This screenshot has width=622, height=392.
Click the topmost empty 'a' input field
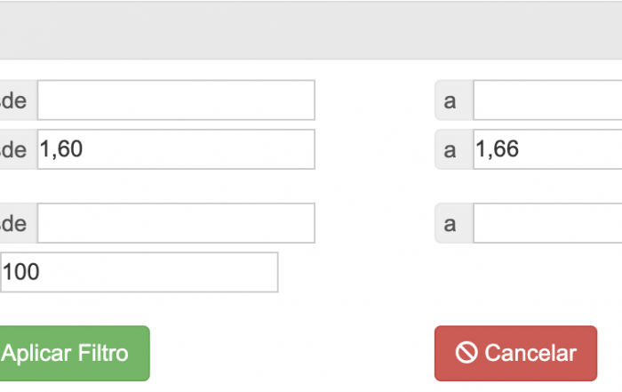(548, 100)
